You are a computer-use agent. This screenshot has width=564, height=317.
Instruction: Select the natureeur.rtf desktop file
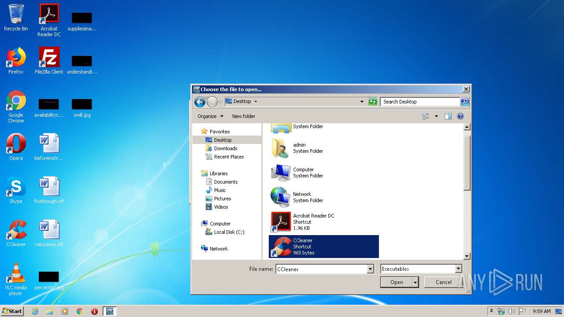click(49, 233)
